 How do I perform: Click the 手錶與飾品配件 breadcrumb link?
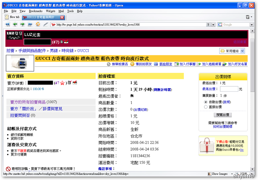tap(32, 51)
